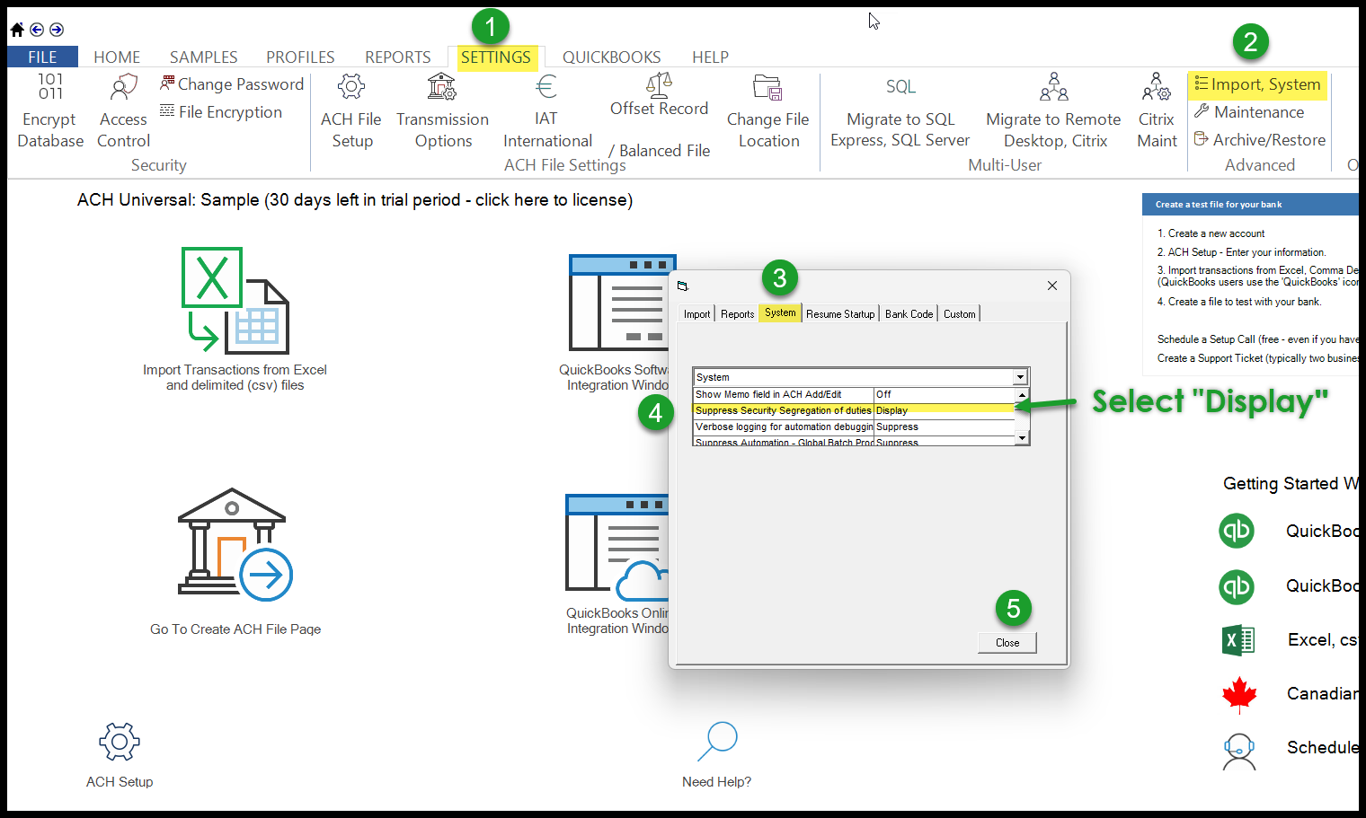
Task: Click Schedule headset icon
Action: click(x=1239, y=752)
